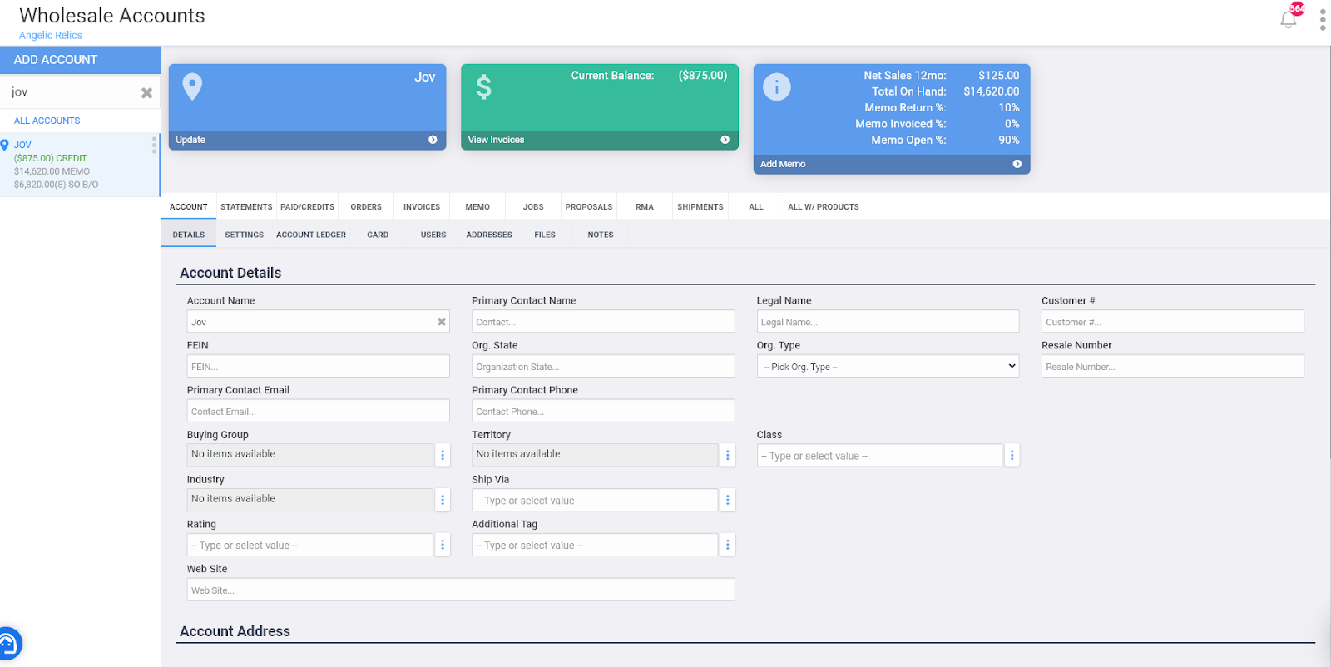The height and width of the screenshot is (667, 1331).
Task: Open Industry options menu
Action: pos(443,500)
